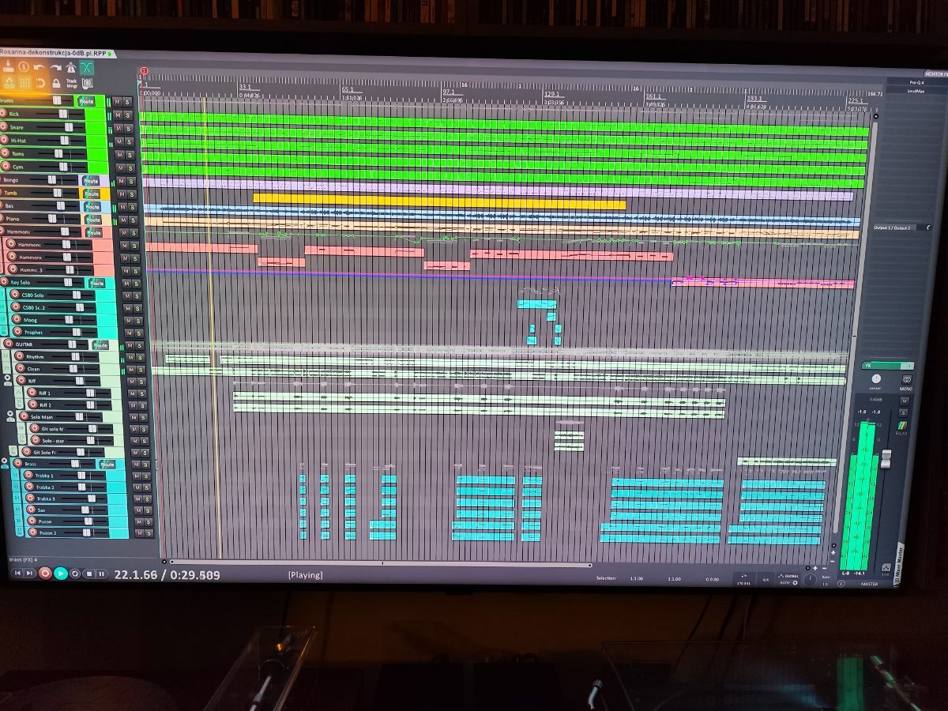This screenshot has height=711, width=948.
Task: Go to project end in transport
Action: [30, 573]
